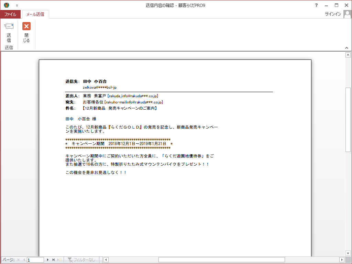Click the page number input field

[x=35, y=260]
